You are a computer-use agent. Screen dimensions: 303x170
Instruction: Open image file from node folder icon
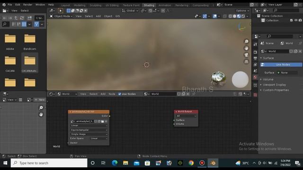(x=103, y=121)
